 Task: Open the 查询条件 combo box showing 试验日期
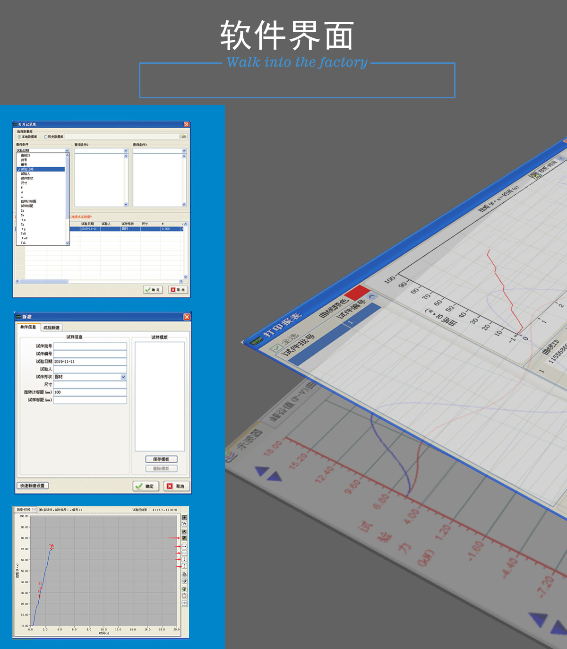point(43,150)
